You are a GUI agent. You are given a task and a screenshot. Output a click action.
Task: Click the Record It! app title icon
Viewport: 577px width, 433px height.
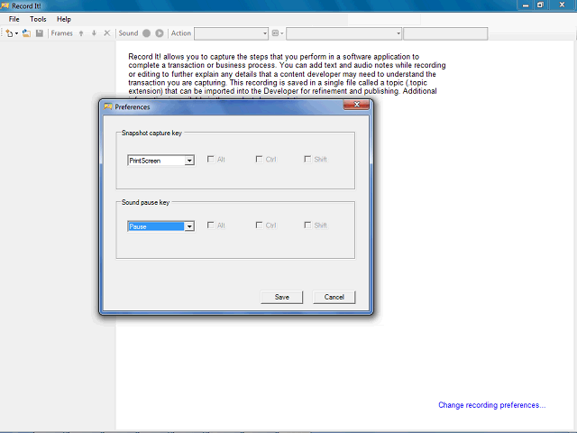point(5,6)
